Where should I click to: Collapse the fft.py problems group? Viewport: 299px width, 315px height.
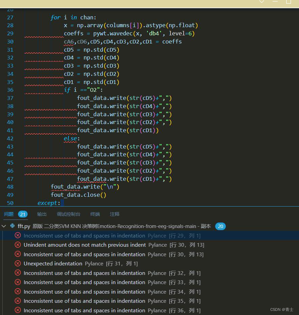(4, 226)
